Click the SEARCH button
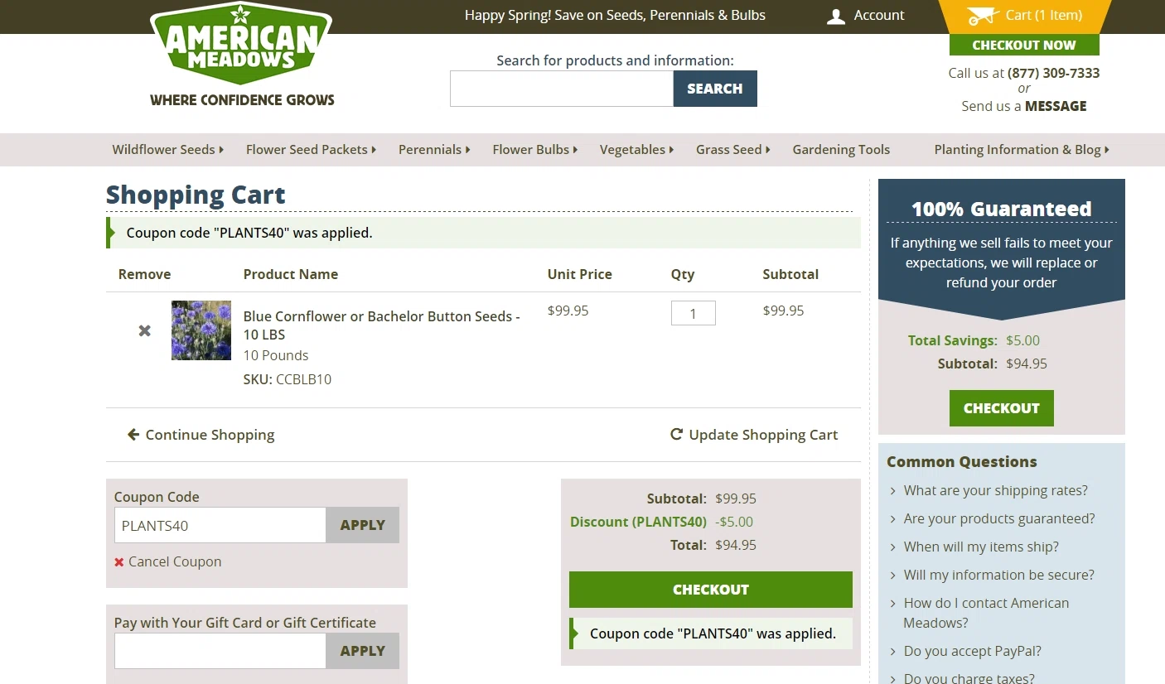This screenshot has width=1165, height=684. 715,89
